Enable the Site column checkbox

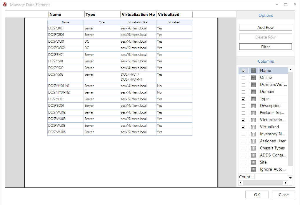pyautogui.click(x=243, y=163)
